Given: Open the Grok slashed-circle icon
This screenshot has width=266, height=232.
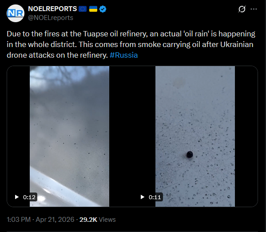Looking at the screenshot, I should click(x=242, y=9).
